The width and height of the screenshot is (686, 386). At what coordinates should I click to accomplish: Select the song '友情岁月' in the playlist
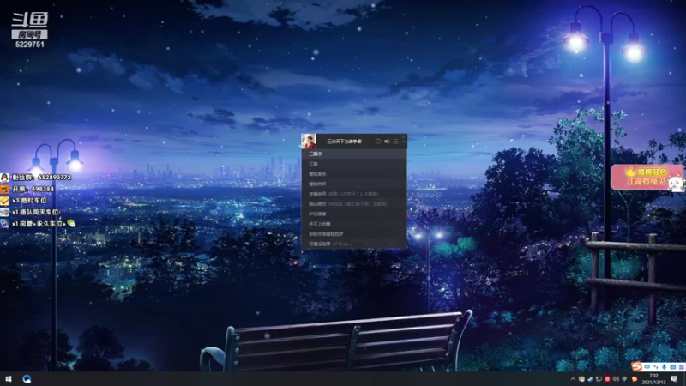click(354, 194)
